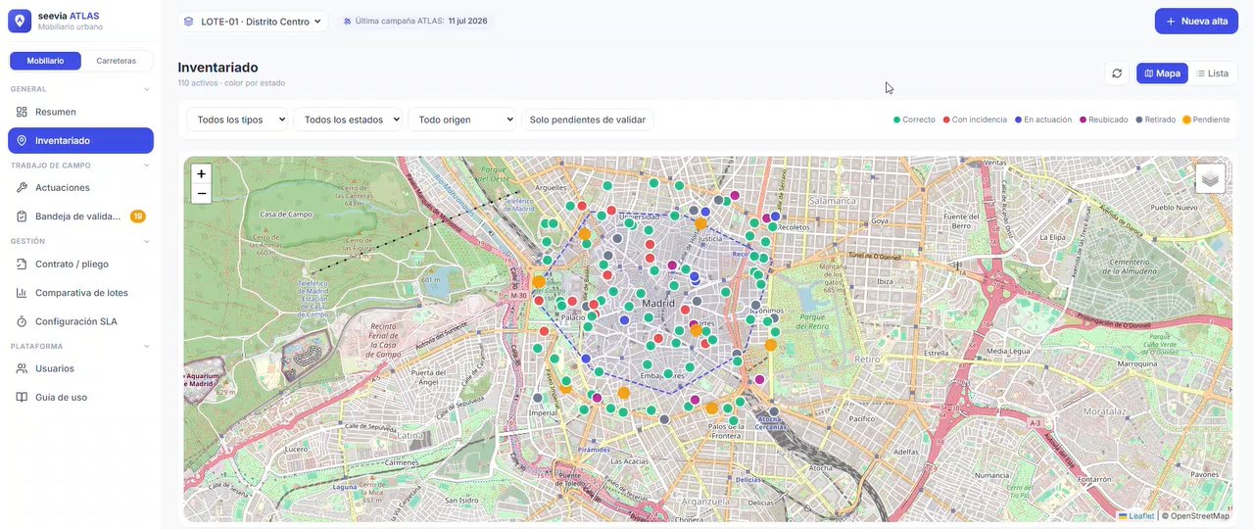Click the layers icon in the lot selector
The width and height of the screenshot is (1254, 529).
(x=189, y=21)
